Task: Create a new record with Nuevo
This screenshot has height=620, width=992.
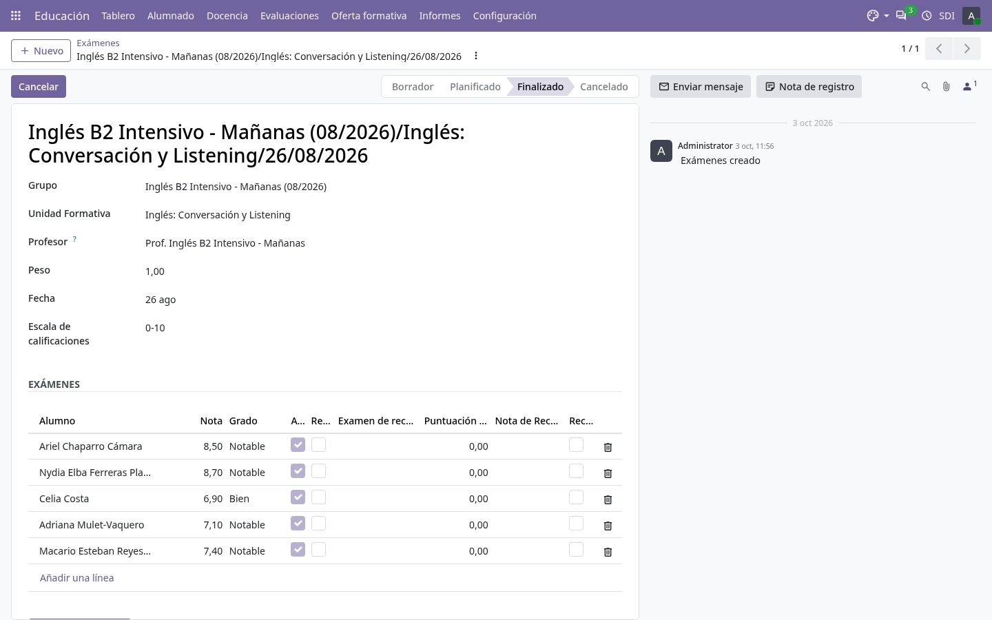Action: point(41,51)
